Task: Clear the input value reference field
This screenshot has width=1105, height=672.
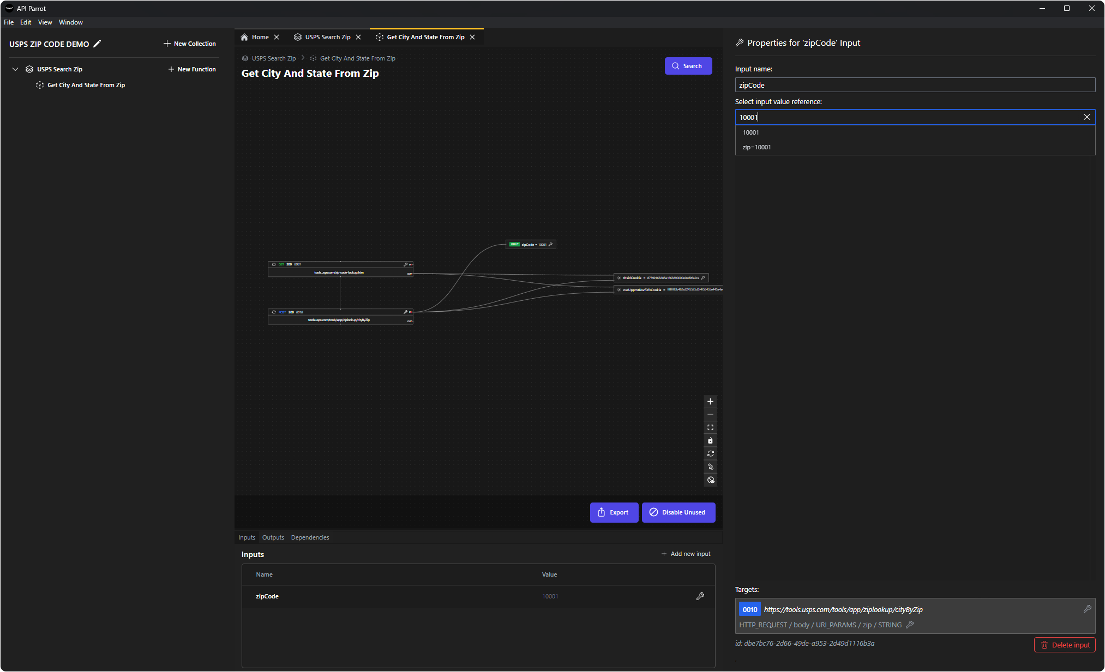Action: 1086,117
